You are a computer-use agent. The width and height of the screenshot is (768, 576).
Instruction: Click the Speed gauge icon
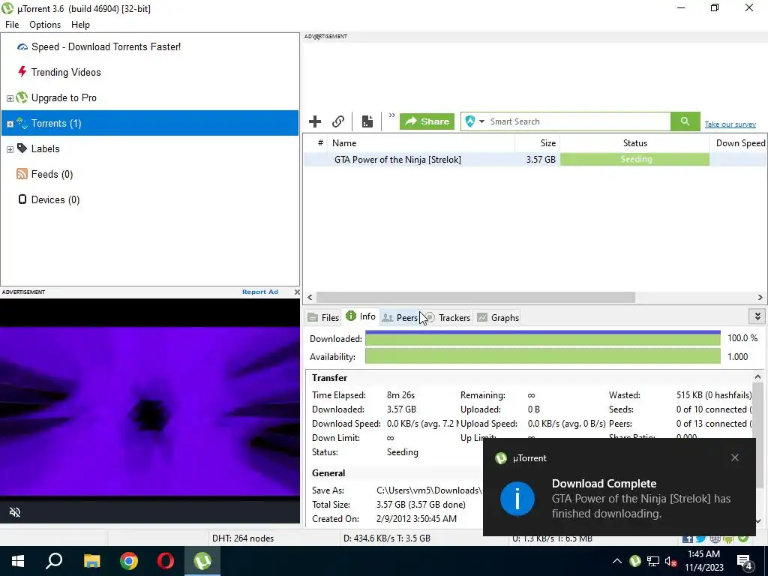coord(22,47)
